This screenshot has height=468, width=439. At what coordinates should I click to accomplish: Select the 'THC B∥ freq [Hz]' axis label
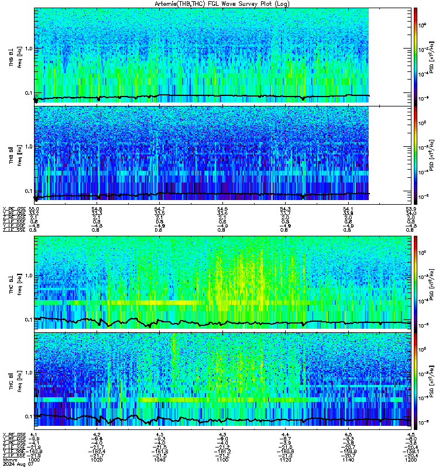coord(15,381)
